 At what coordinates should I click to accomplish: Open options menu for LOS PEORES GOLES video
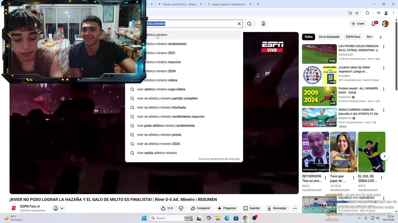click(383, 47)
